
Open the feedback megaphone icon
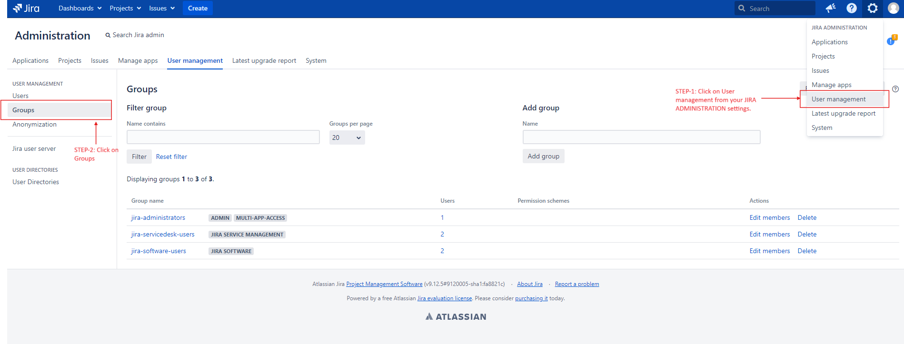pyautogui.click(x=831, y=8)
